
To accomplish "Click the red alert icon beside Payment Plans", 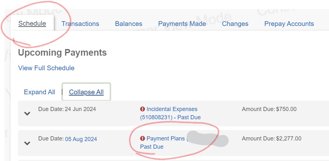I will (x=143, y=139).
